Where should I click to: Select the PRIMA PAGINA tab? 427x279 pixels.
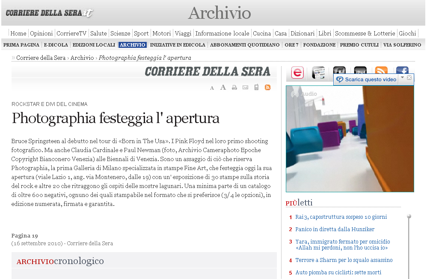[x=21, y=45]
